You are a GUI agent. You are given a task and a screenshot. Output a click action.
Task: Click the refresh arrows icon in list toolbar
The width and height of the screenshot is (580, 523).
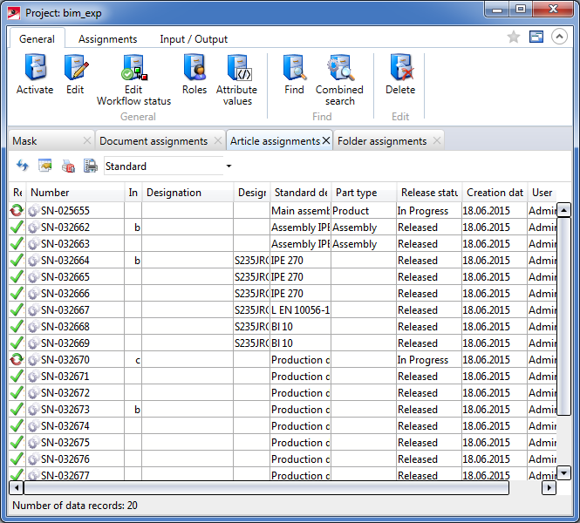[x=23, y=166]
